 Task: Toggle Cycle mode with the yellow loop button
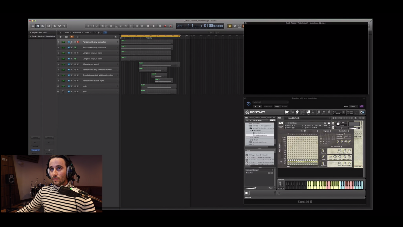(230, 26)
